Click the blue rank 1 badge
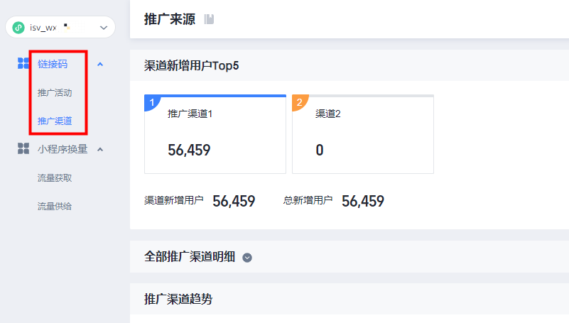 tap(151, 103)
